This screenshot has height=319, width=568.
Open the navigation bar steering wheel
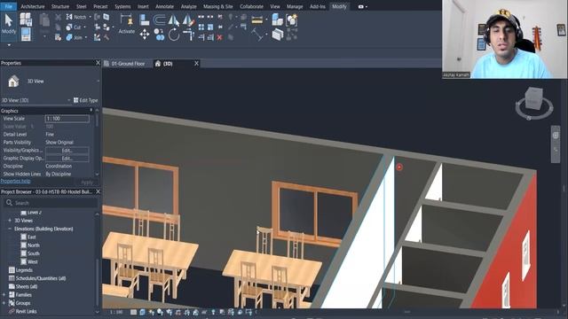point(556,136)
